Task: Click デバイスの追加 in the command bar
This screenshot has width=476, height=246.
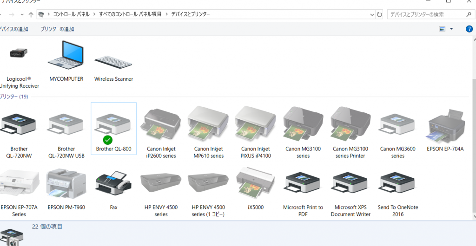Action: tap(14, 29)
